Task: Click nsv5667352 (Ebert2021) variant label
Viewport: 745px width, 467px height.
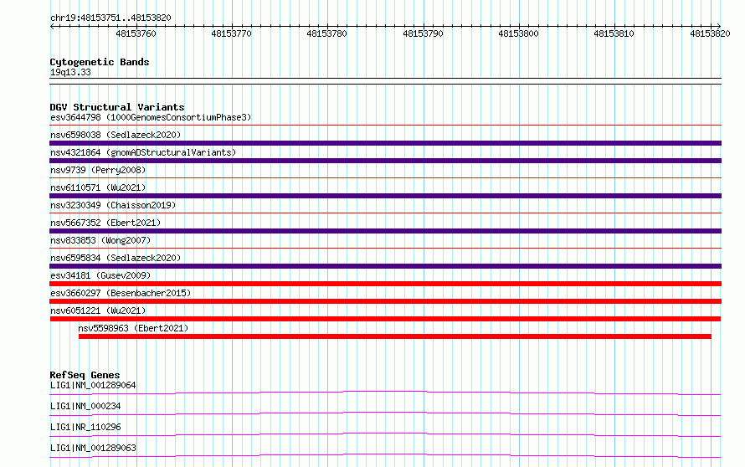Action: (105, 223)
